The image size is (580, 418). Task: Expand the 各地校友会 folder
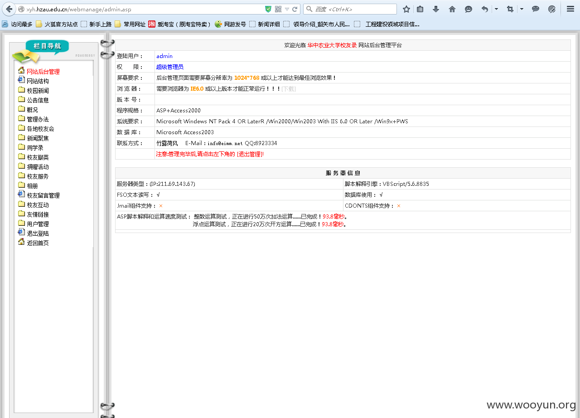pyautogui.click(x=40, y=129)
